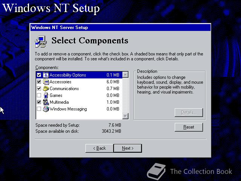
Task: Enable the Games checkbox
Action: point(39,95)
